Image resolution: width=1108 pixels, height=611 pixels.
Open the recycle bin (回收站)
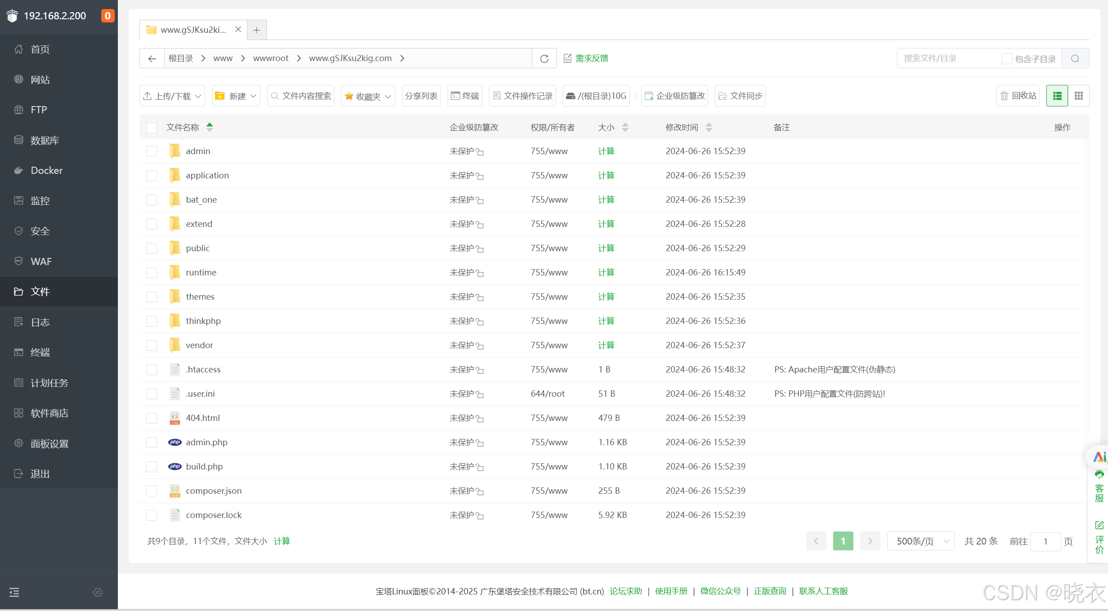click(x=1018, y=96)
